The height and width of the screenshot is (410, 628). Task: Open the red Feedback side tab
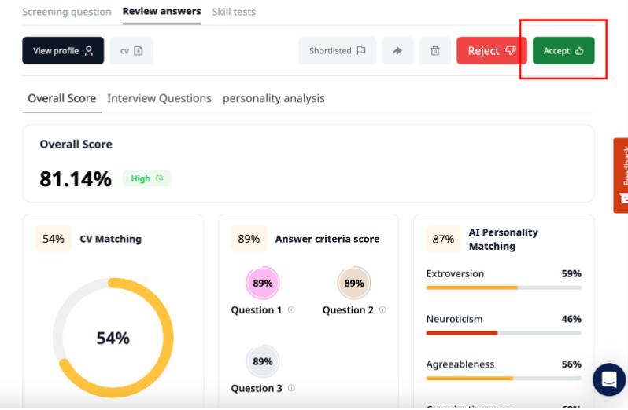click(621, 175)
